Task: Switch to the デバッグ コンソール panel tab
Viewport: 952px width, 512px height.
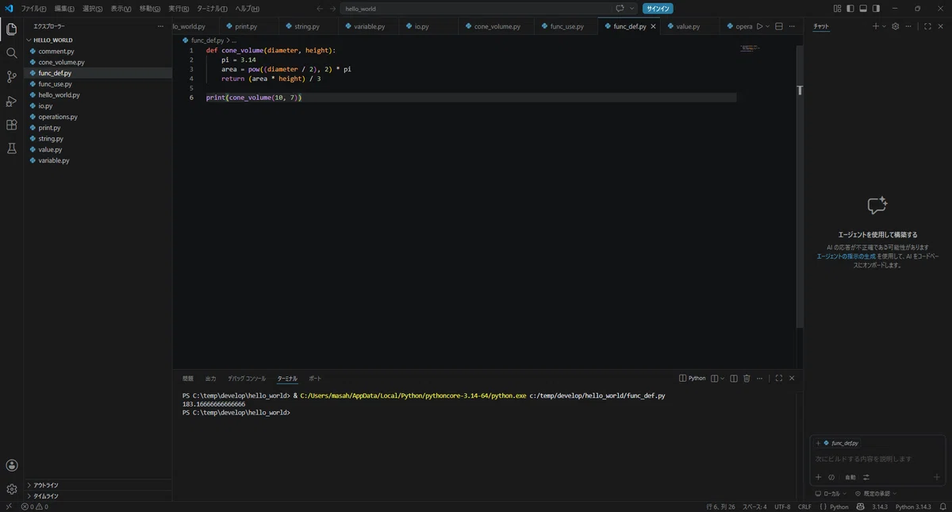Action: pos(247,379)
